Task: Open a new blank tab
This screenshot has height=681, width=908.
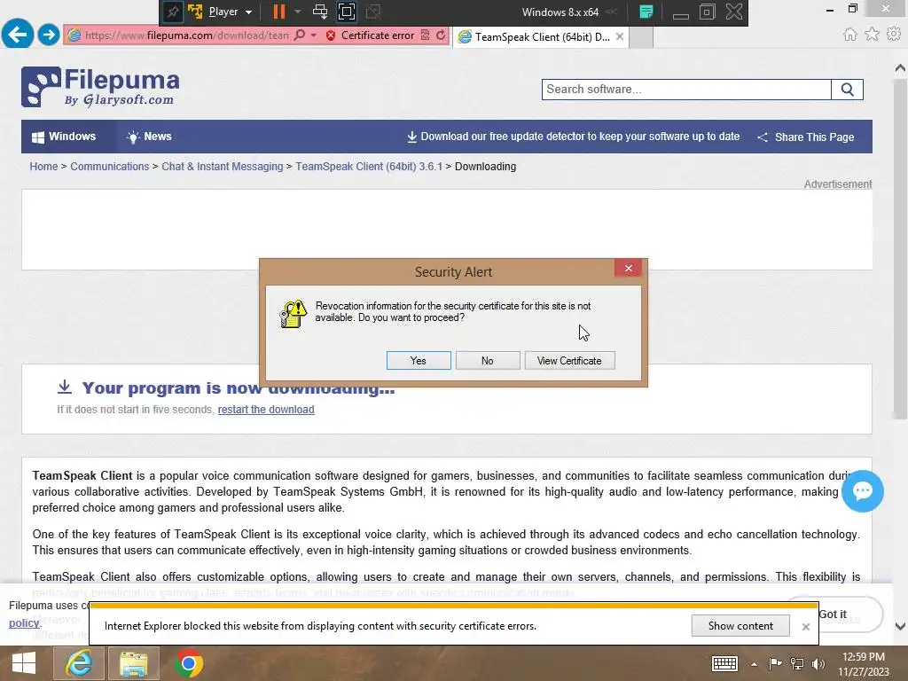Action: coord(641,37)
